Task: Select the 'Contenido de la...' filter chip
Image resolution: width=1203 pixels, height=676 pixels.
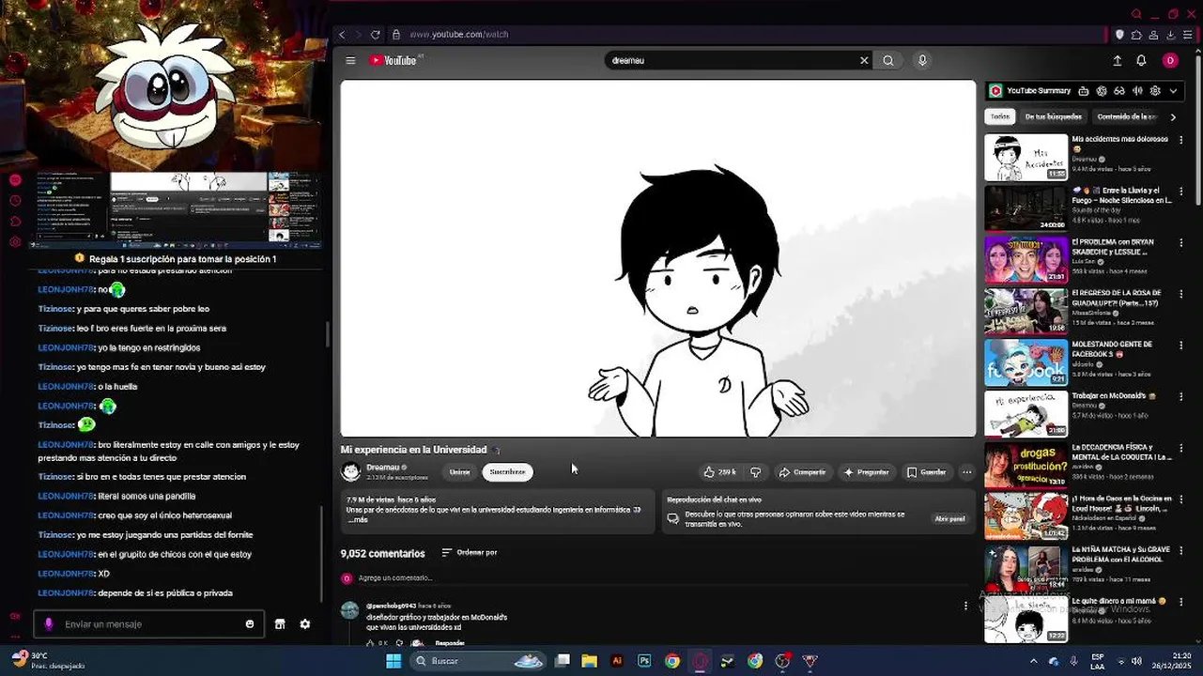Action: point(1126,116)
